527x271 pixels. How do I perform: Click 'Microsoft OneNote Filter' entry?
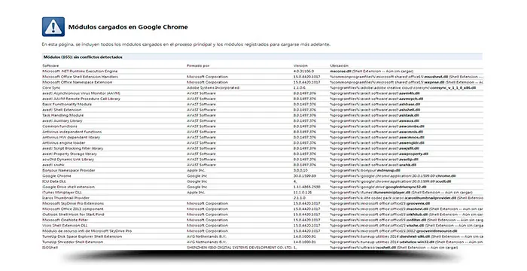pyautogui.click(x=65, y=220)
